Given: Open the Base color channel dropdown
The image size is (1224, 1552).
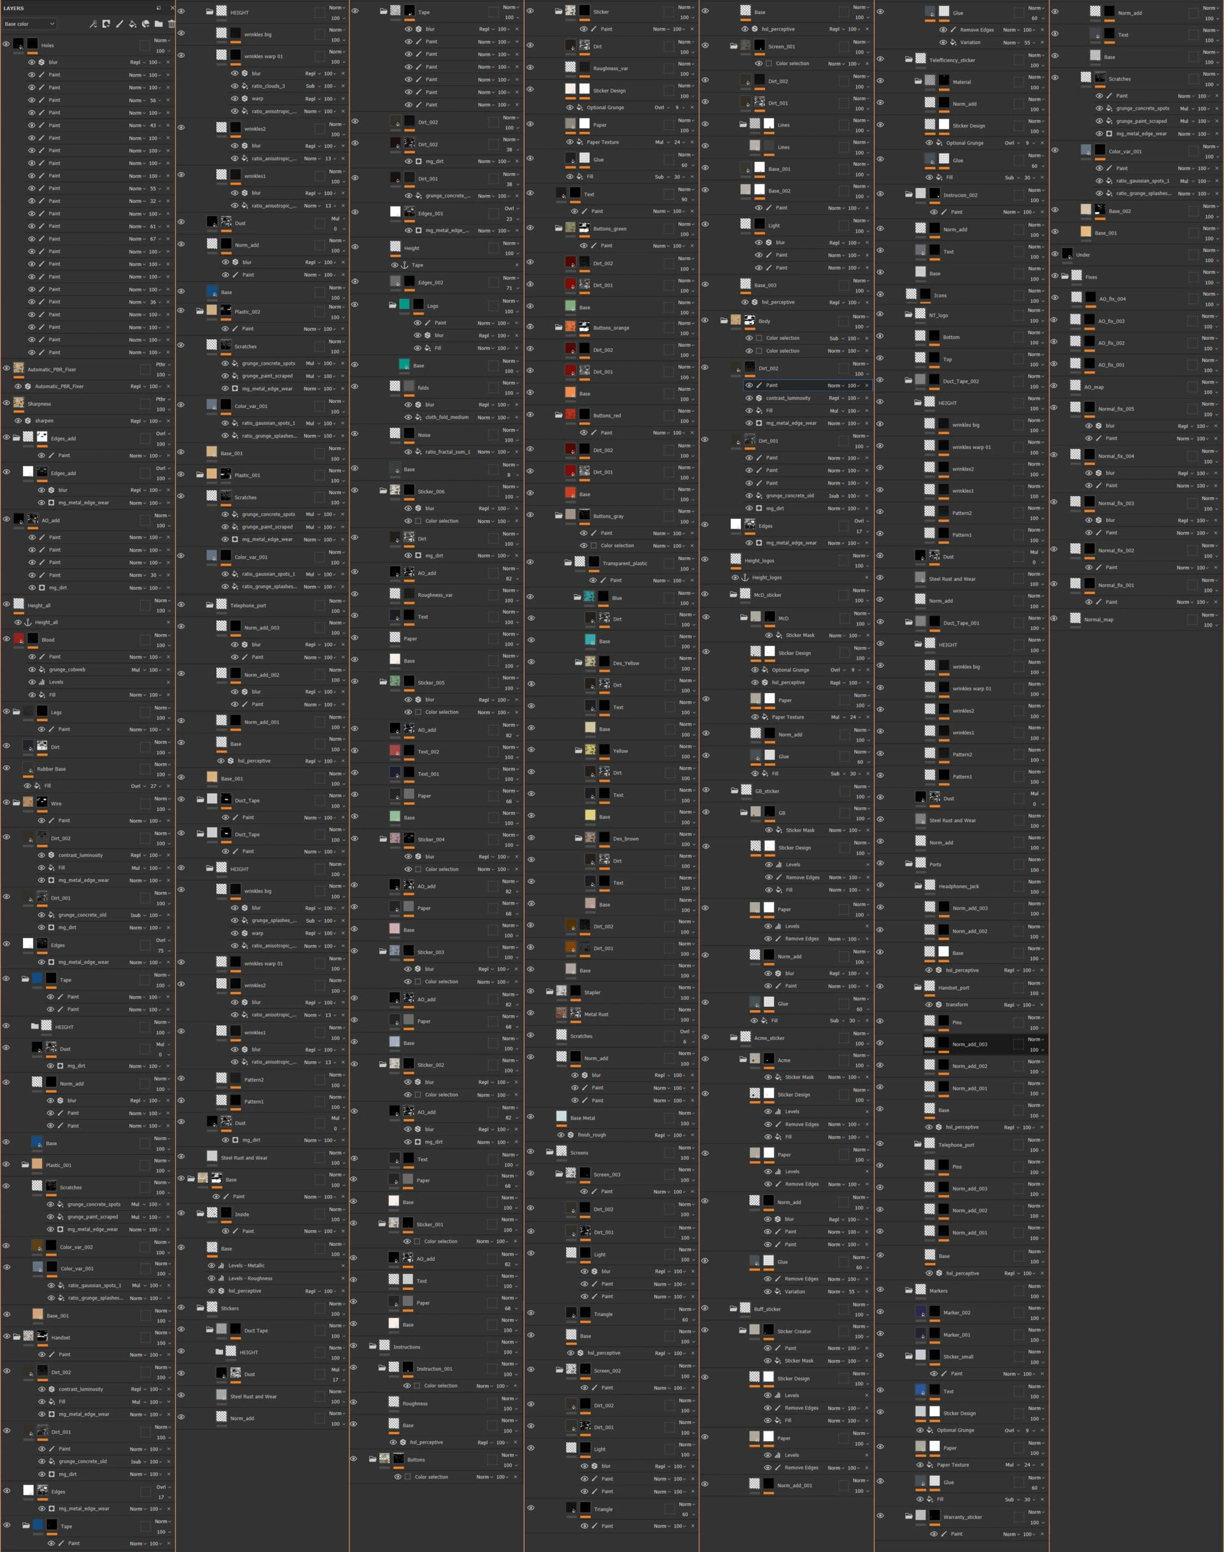Looking at the screenshot, I should 29,24.
